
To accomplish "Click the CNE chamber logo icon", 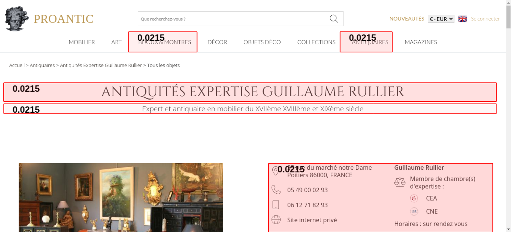I will coord(414,211).
